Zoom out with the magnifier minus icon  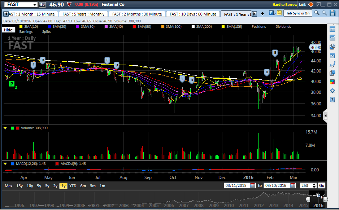click(x=324, y=13)
